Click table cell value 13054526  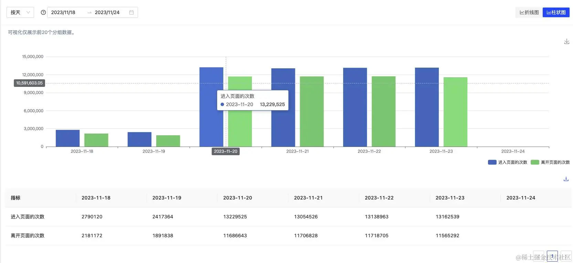pyautogui.click(x=306, y=217)
